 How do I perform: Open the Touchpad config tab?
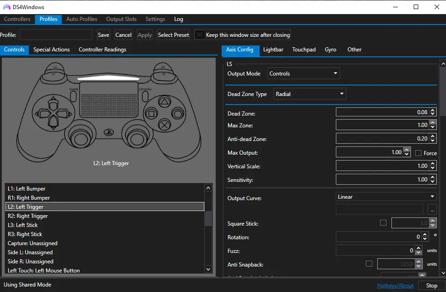(304, 50)
